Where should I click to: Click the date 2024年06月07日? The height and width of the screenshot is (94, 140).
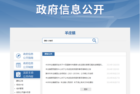(x=113, y=82)
